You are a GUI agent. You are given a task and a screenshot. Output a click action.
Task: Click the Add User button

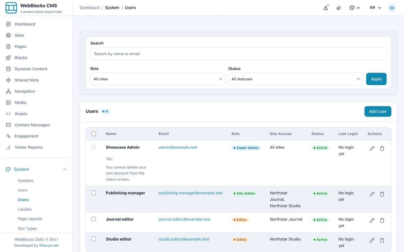tap(378, 112)
